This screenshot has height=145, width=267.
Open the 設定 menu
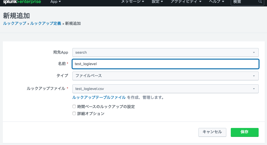coord(157,2)
